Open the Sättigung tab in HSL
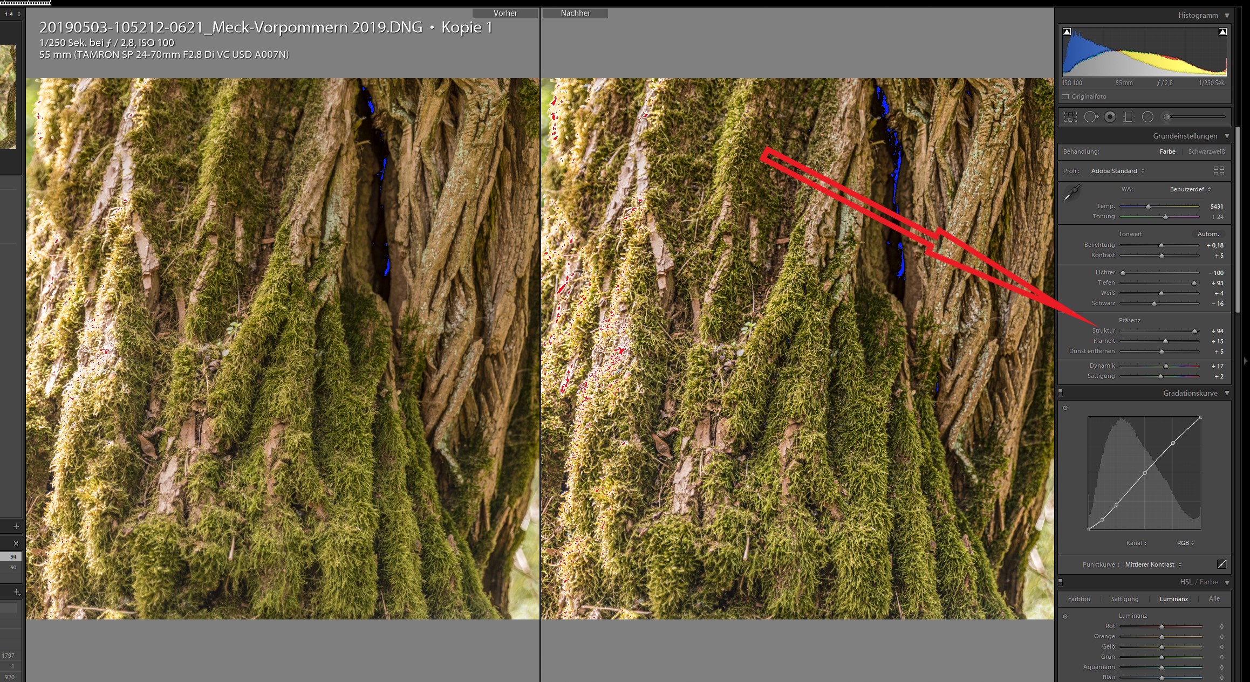 pyautogui.click(x=1125, y=599)
